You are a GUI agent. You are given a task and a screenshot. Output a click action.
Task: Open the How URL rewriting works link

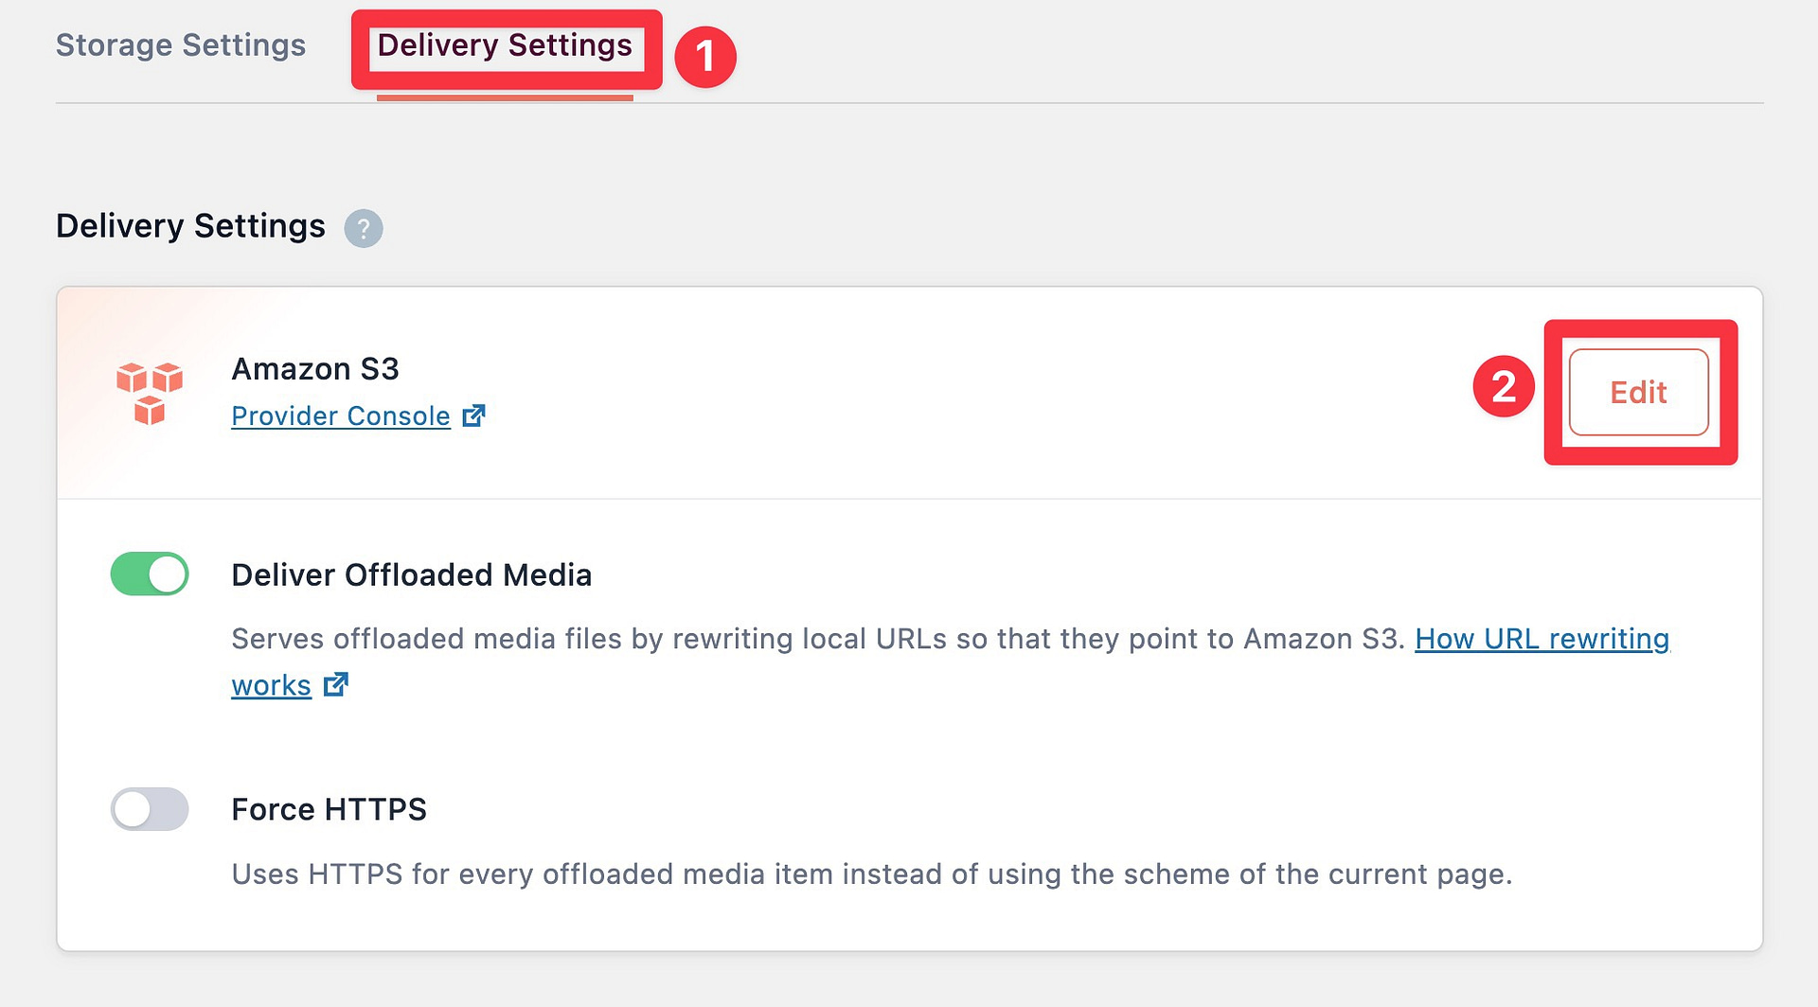pos(1542,639)
